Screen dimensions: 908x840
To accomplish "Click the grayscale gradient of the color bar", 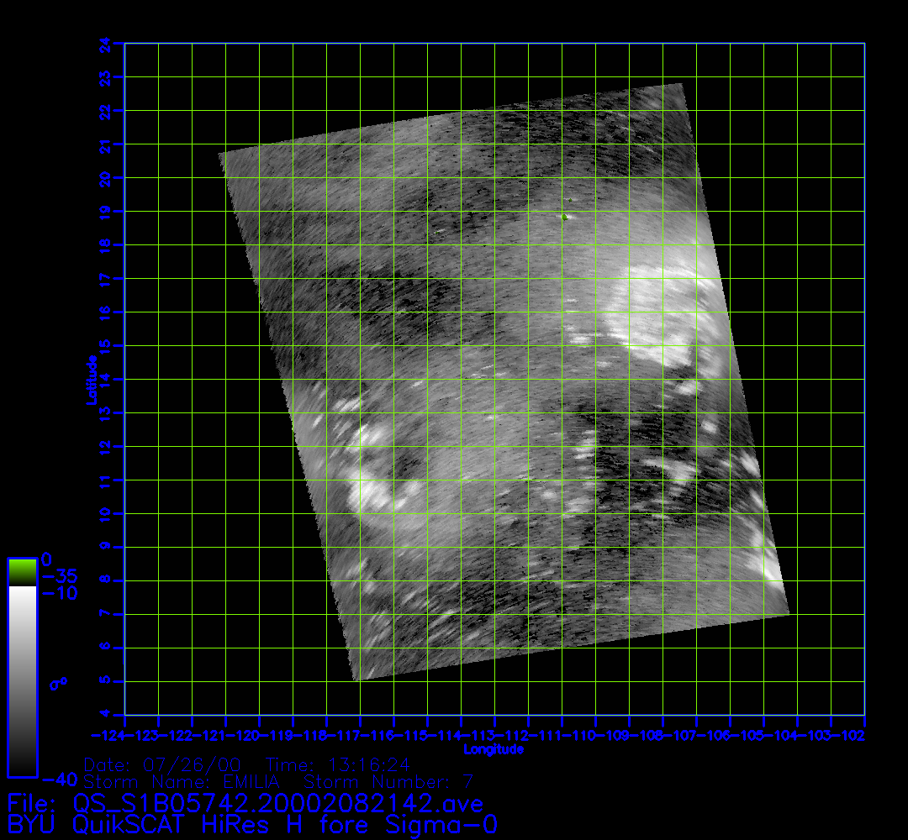I will (22, 680).
